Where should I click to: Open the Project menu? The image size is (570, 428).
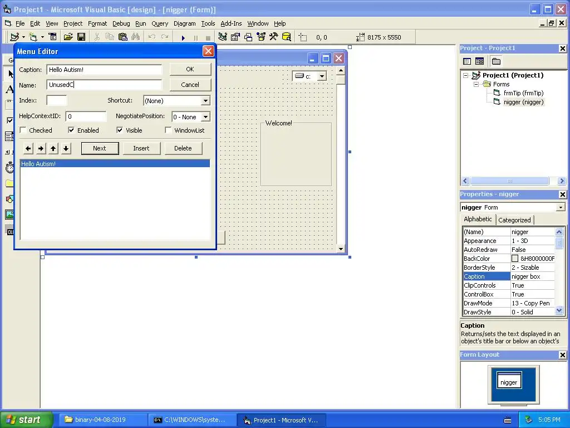pos(73,23)
